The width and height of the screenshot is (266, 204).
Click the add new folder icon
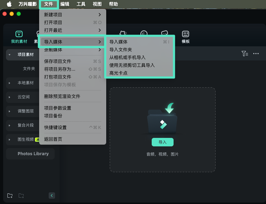tap(10, 196)
